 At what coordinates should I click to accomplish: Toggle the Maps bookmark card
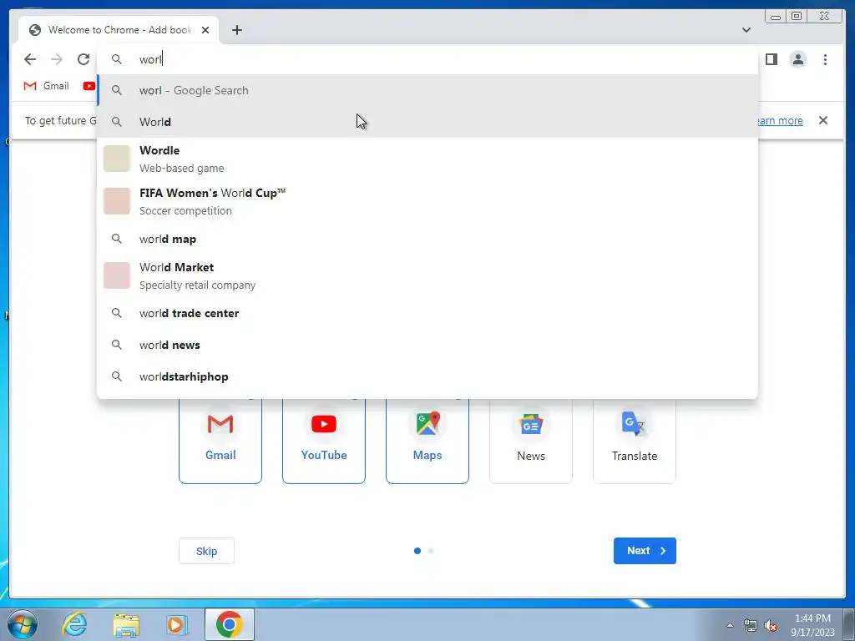click(x=427, y=441)
